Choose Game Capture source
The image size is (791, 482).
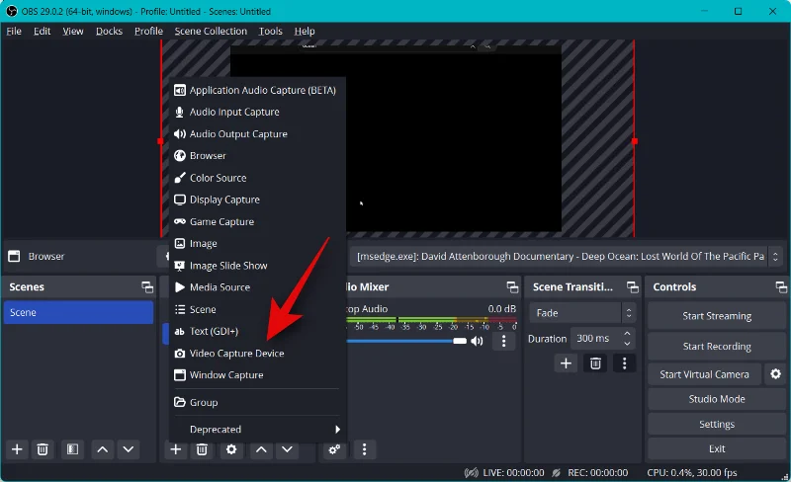pos(257,222)
